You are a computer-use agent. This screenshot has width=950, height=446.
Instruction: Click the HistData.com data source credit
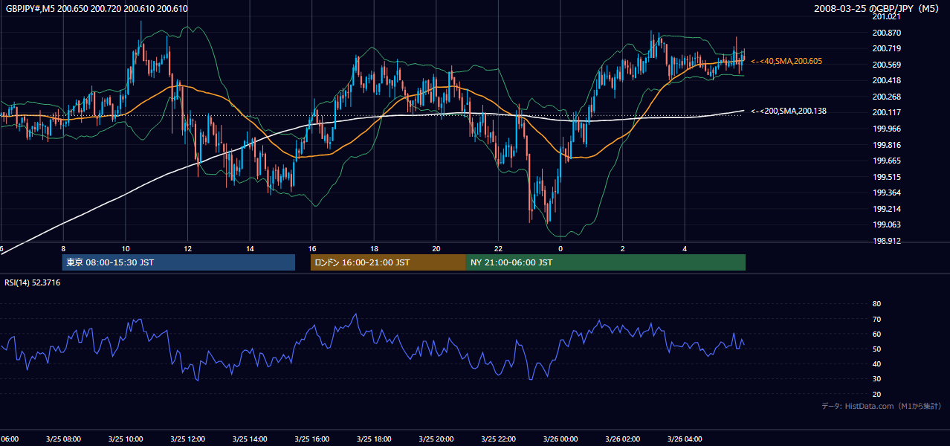click(x=881, y=406)
